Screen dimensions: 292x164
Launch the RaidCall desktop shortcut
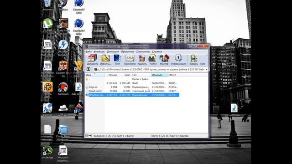click(x=47, y=110)
